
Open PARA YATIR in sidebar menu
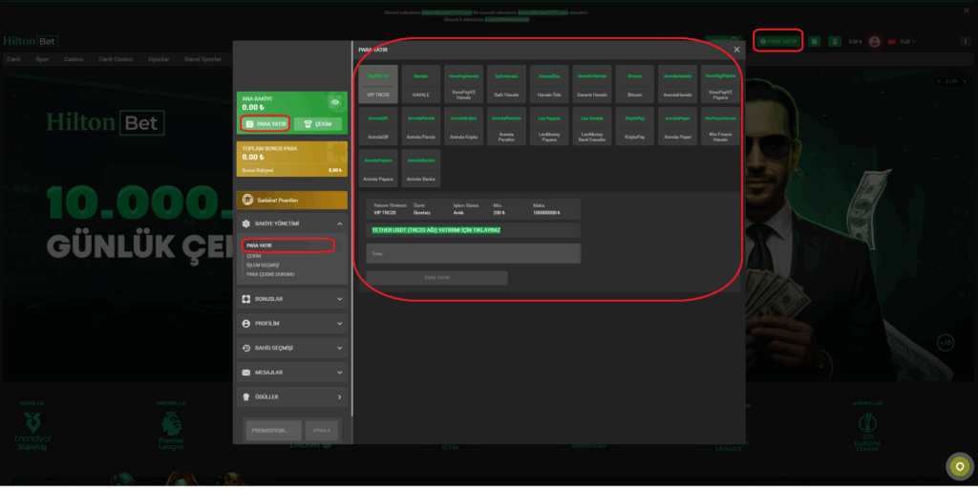(259, 245)
